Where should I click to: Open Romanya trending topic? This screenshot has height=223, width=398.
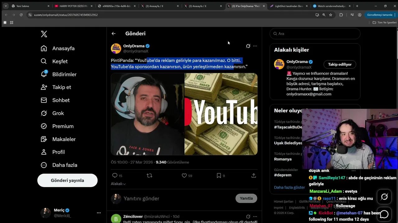283,159
